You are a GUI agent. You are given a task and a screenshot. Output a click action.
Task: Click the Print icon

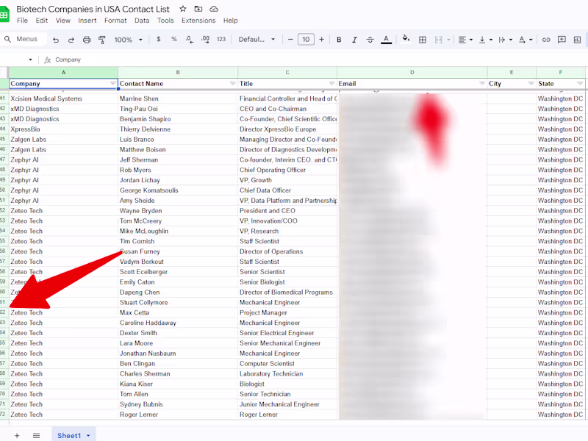tap(87, 39)
